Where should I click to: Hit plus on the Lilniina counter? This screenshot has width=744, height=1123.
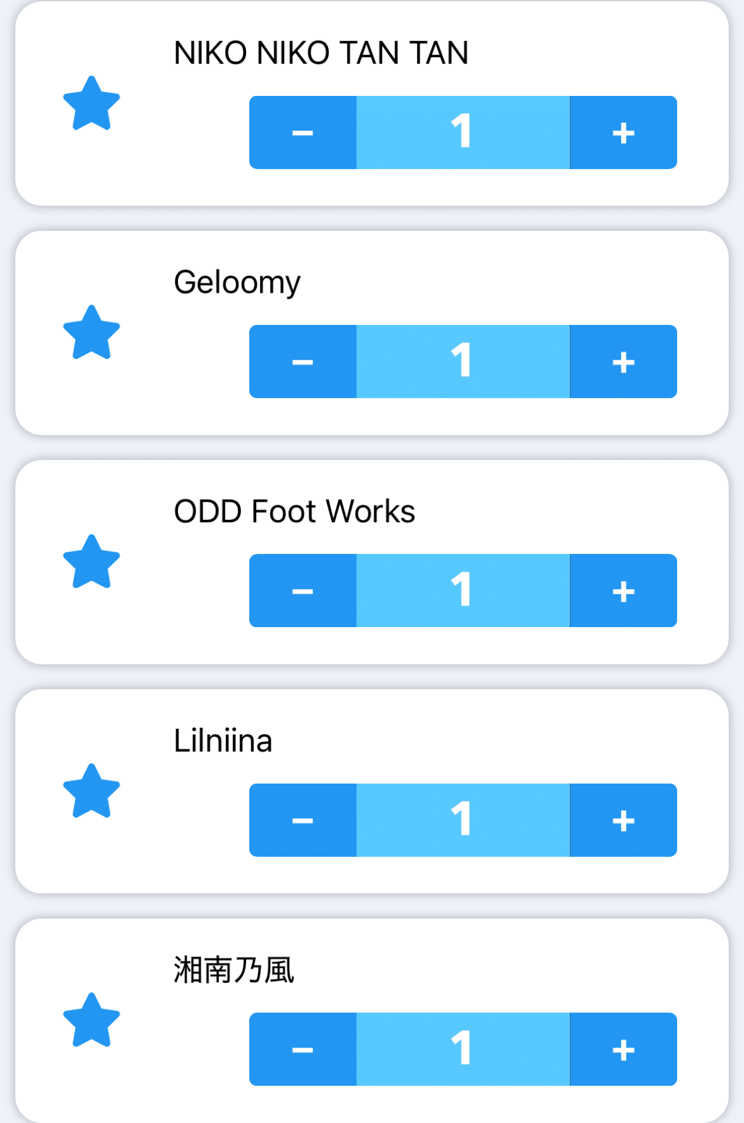point(623,820)
